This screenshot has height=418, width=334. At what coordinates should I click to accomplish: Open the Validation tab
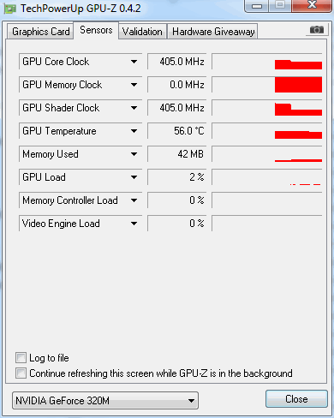(142, 32)
